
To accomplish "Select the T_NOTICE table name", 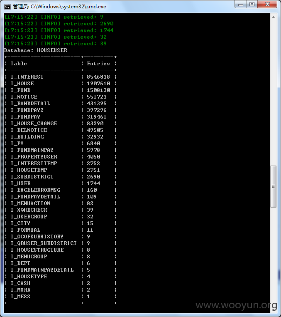I will click(24, 97).
